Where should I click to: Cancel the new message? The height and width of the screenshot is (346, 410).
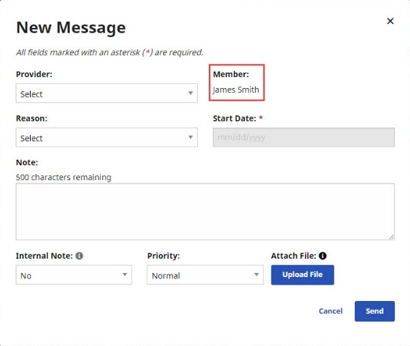point(330,311)
